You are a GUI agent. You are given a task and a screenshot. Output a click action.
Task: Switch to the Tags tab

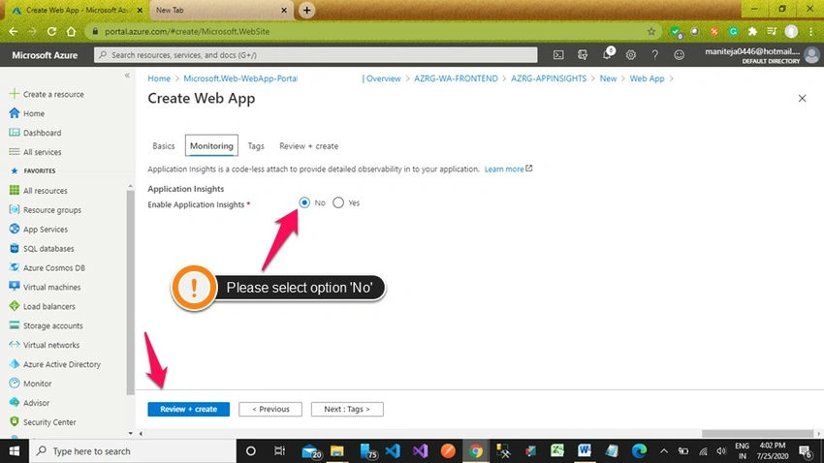click(256, 146)
